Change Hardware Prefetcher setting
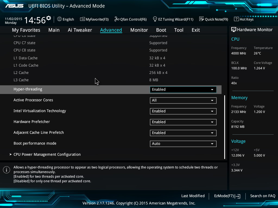The height and width of the screenshot is (208, 278). pos(183,122)
